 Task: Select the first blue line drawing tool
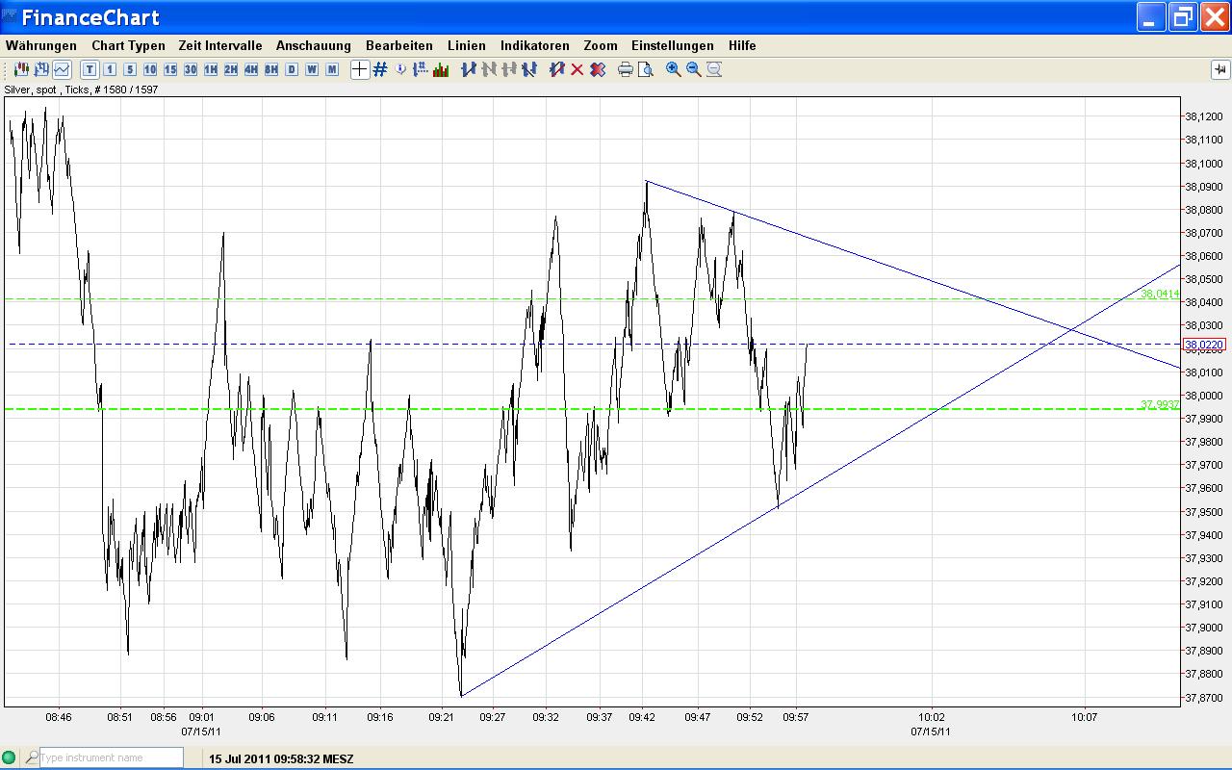pyautogui.click(x=469, y=69)
